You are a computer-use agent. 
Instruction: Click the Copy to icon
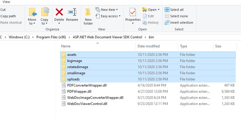click(x=45, y=13)
